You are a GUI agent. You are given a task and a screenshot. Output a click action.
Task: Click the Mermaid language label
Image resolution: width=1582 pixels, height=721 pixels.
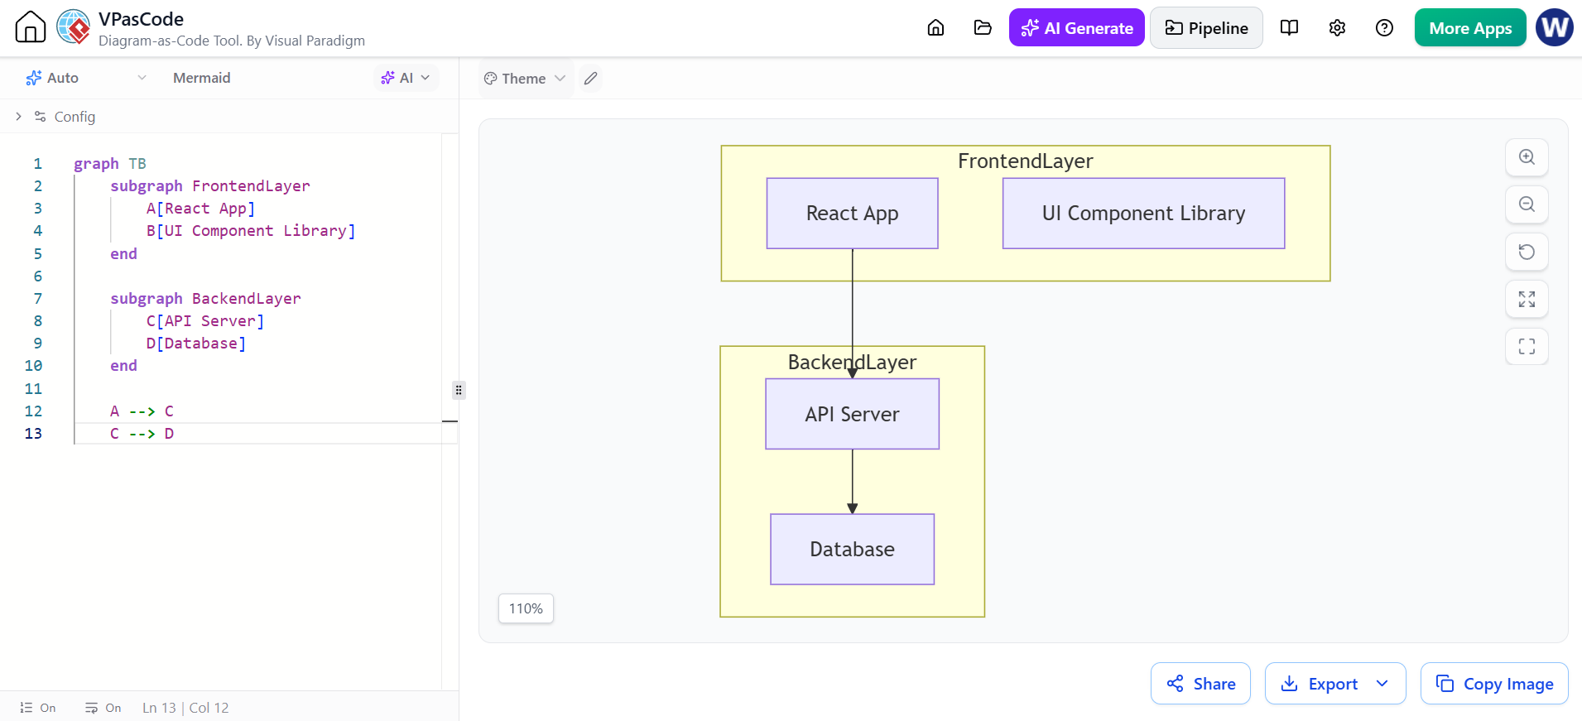click(x=202, y=78)
